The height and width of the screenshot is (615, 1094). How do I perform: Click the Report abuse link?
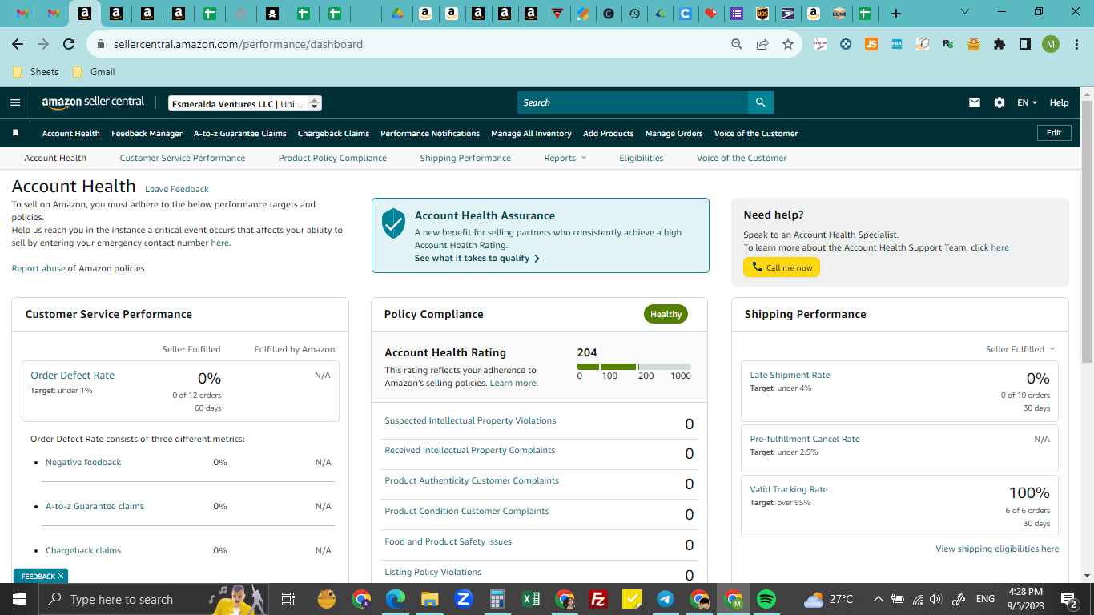point(38,268)
